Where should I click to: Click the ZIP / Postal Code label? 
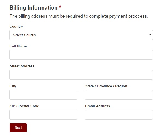coord(24,106)
